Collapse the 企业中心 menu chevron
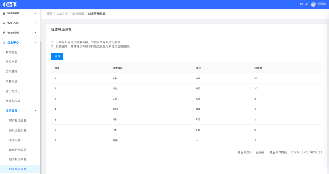 35,42
